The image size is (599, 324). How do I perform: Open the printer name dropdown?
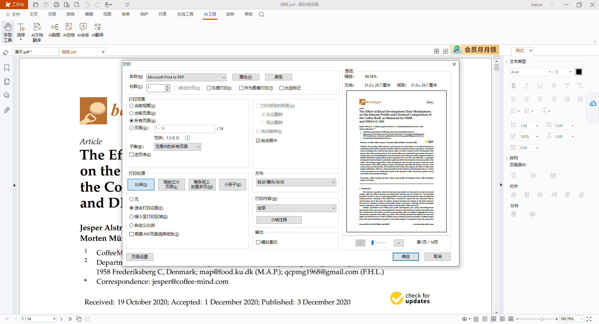click(x=186, y=77)
